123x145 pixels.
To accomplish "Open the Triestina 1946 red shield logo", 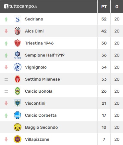I will (18, 43).
